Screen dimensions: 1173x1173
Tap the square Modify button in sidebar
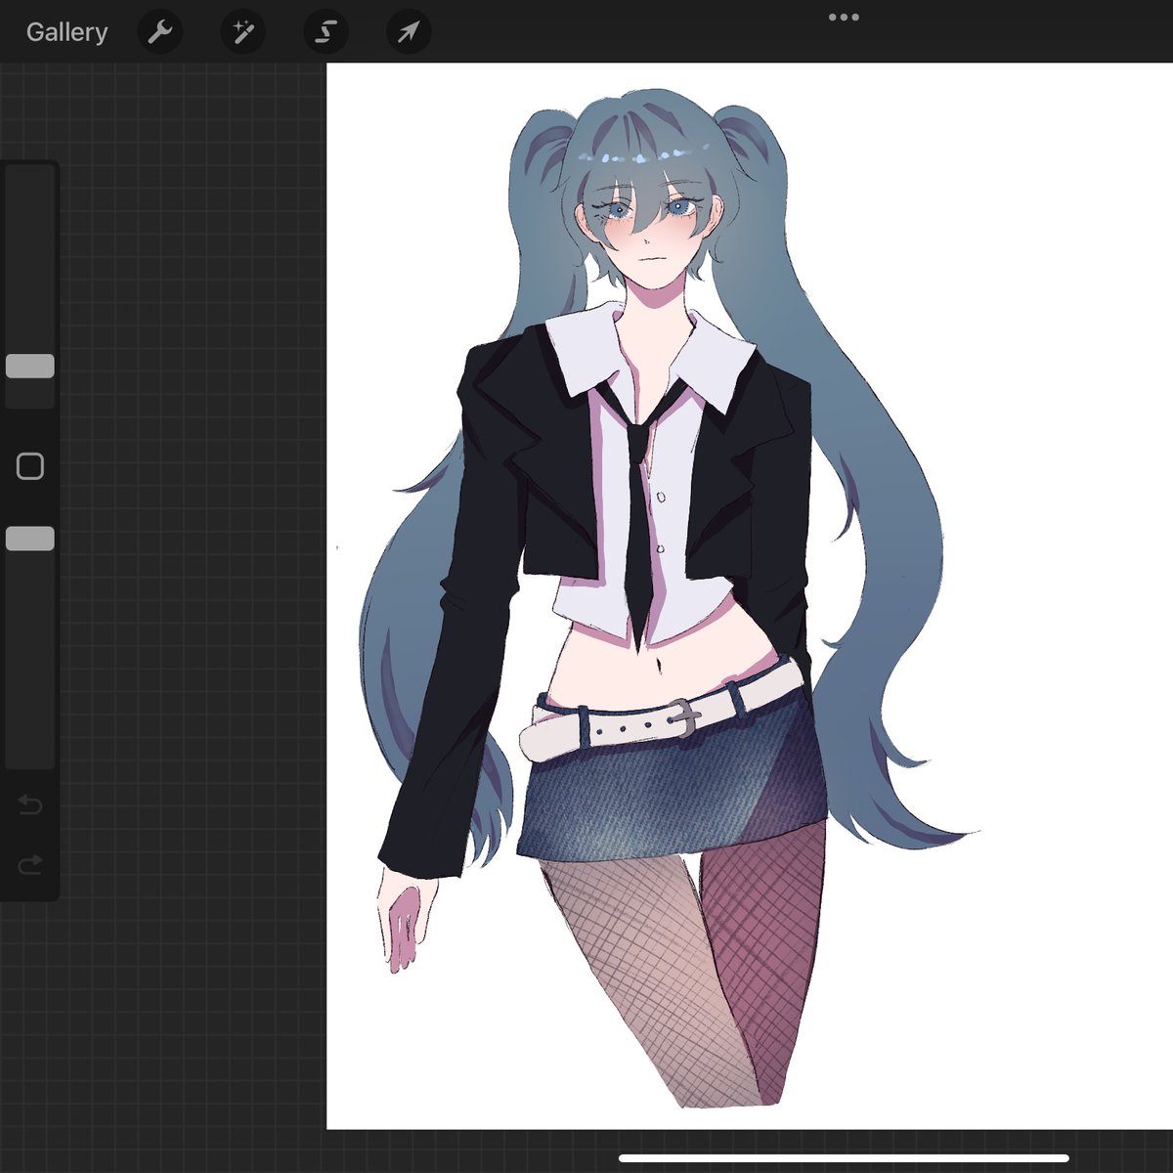[x=30, y=466]
